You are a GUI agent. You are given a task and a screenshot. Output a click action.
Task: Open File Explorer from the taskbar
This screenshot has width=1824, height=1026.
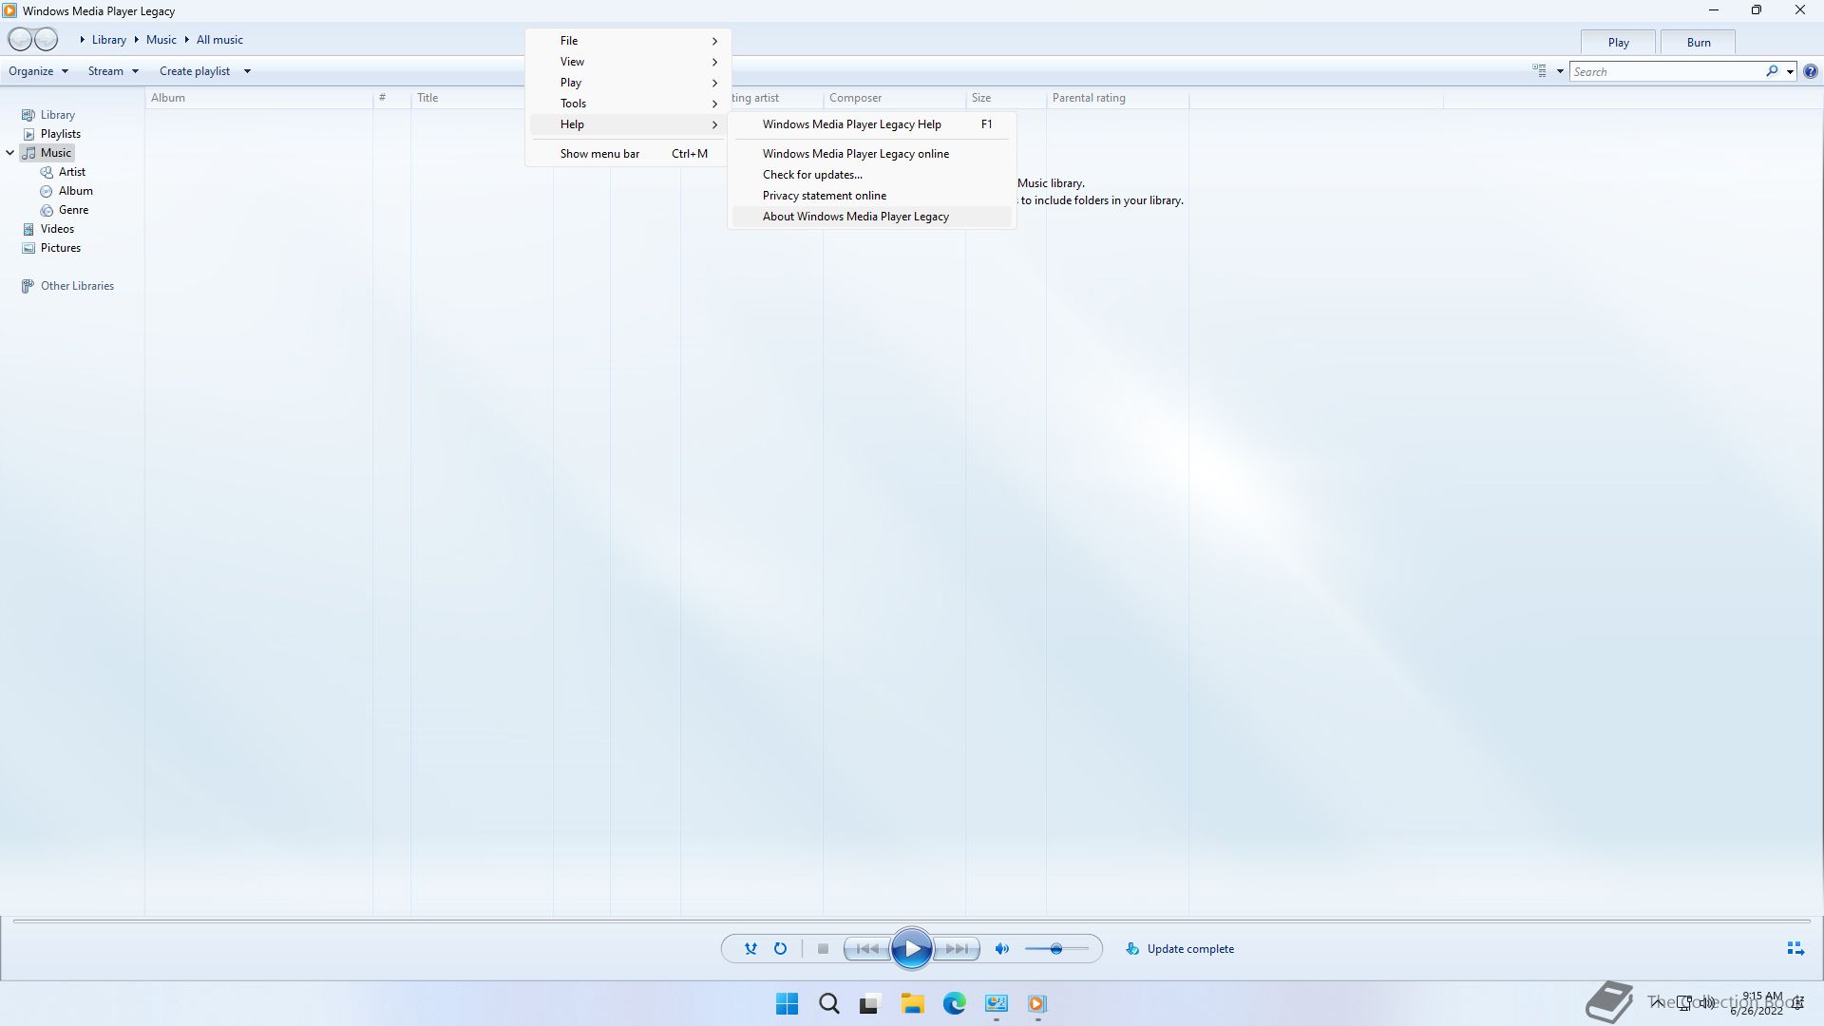(x=913, y=1004)
